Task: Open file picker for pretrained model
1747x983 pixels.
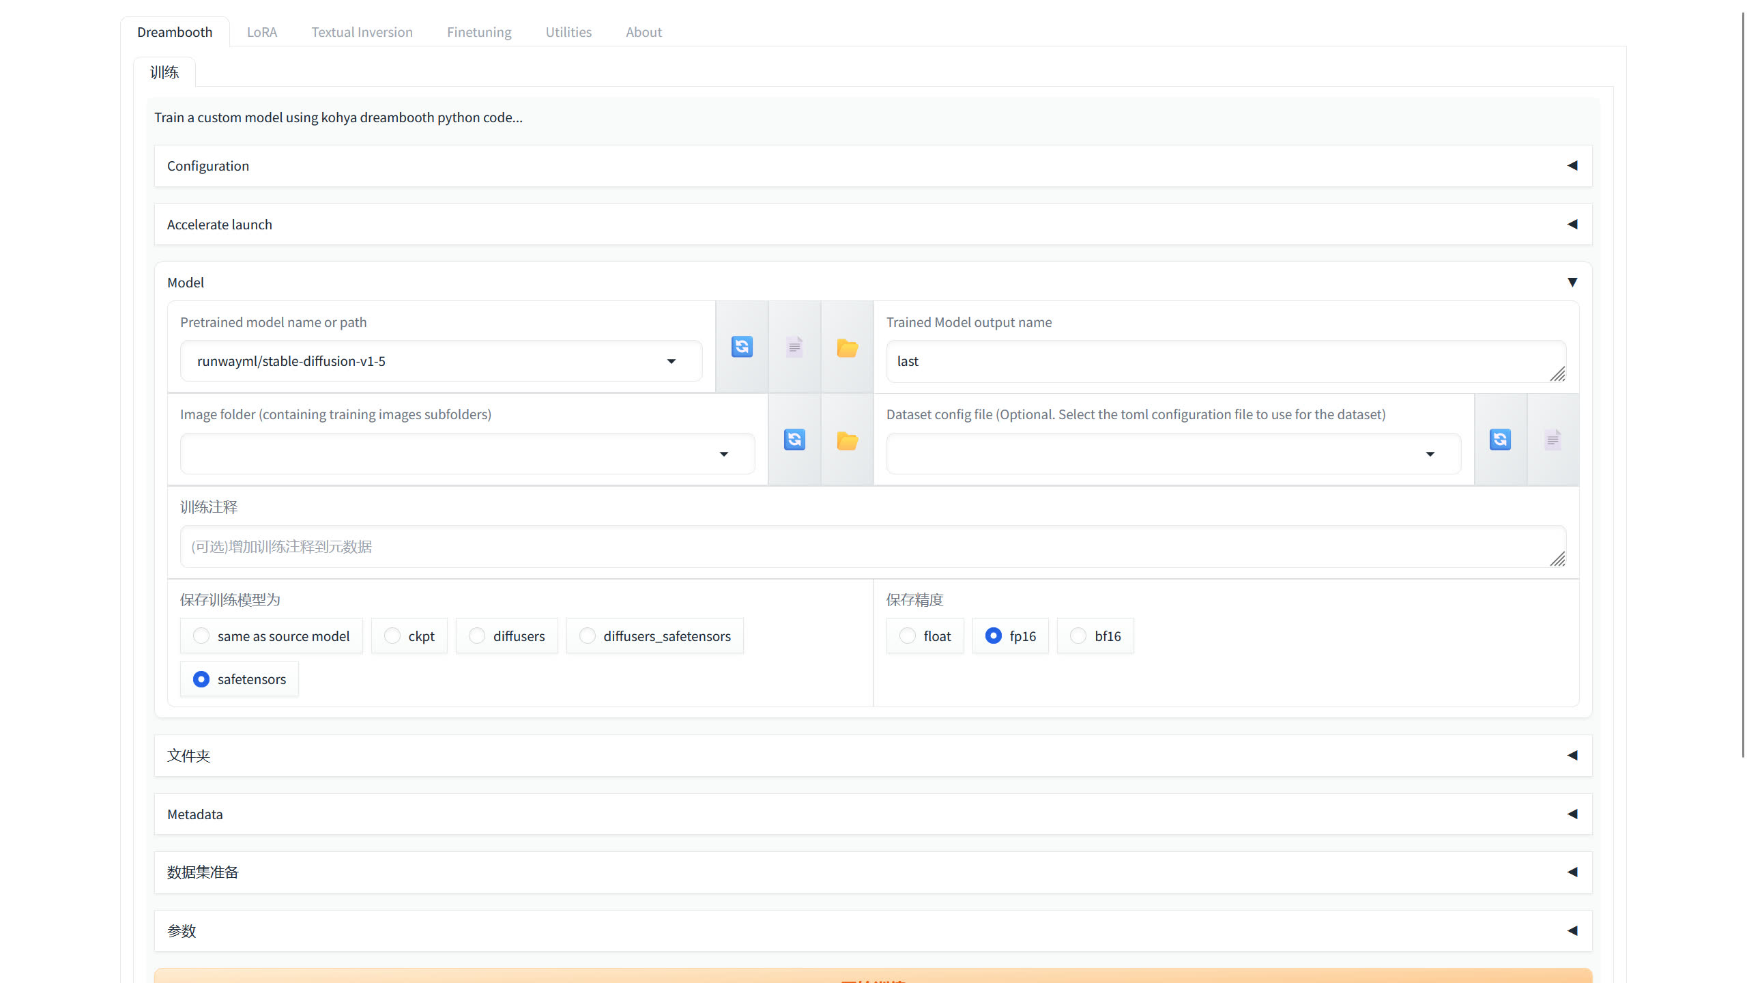Action: (794, 347)
